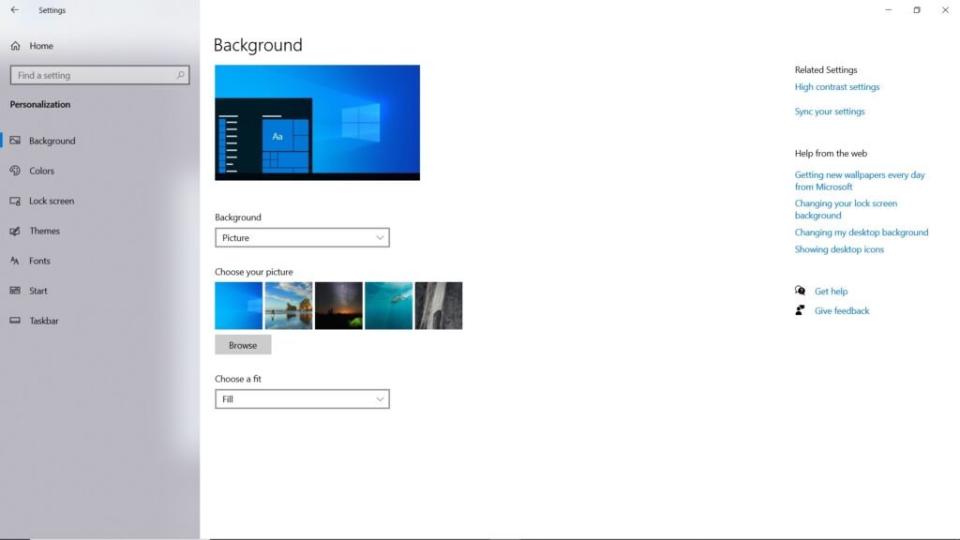Click the Find a setting search field
Viewport: 960px width, 540px height.
pos(99,75)
